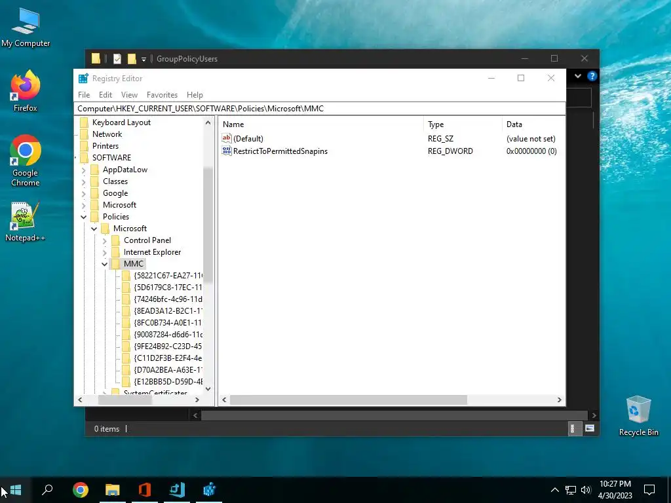Launch Firefox from the desktop shortcut
Viewport: 671px width, 503px height.
click(26, 91)
